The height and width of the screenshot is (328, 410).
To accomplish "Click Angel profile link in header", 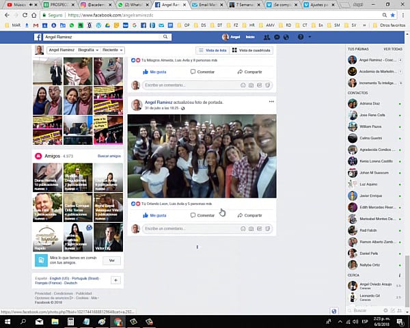I will click(231, 37).
